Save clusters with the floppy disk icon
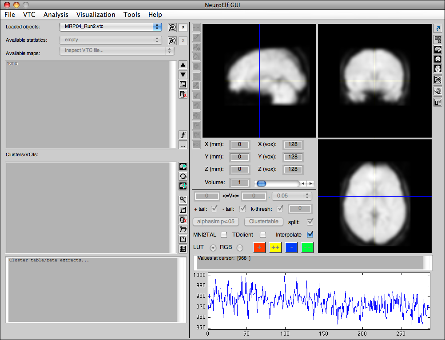This screenshot has height=340, width=445. click(183, 239)
